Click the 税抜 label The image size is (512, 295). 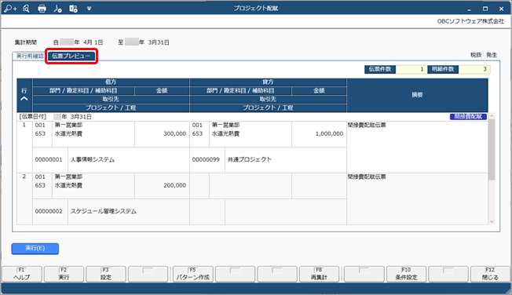(x=476, y=55)
